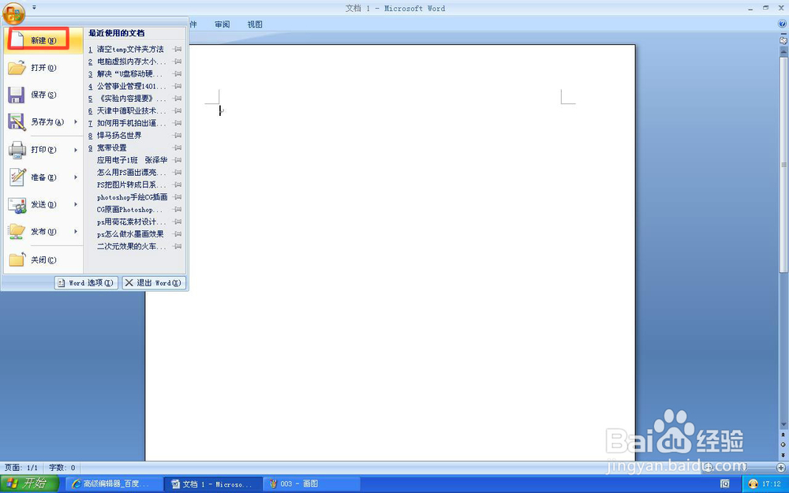Viewport: 789px width, 493px height.
Task: Click inside the blank document page
Action: (390, 252)
